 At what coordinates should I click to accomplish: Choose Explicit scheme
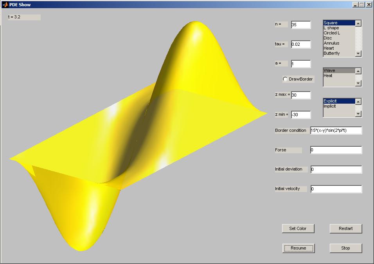(x=339, y=101)
